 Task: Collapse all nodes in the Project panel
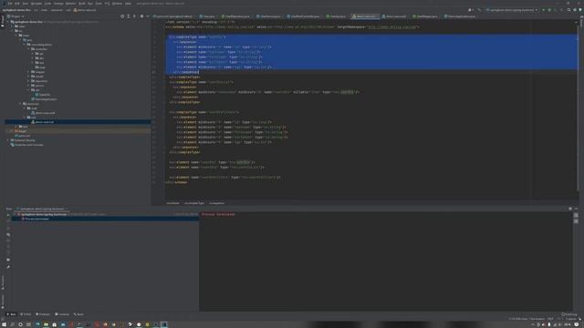pyautogui.click(x=134, y=16)
